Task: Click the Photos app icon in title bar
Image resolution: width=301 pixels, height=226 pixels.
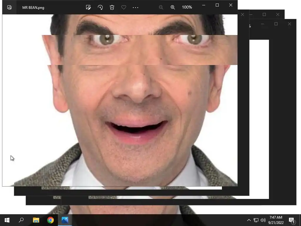Action: tap(9, 7)
